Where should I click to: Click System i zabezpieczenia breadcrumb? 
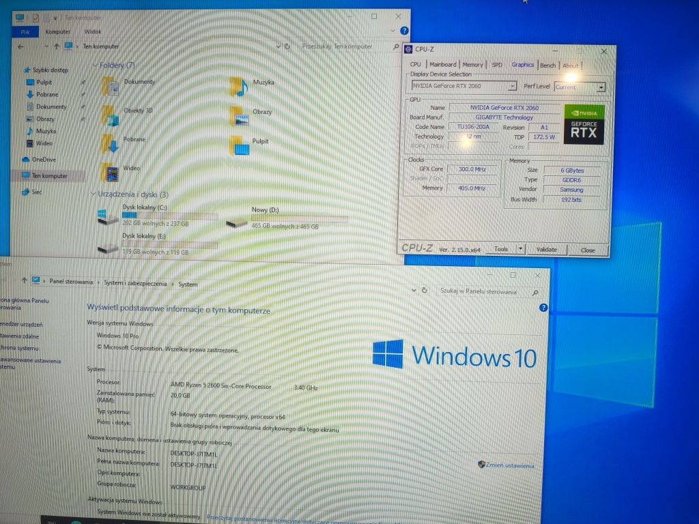click(135, 283)
